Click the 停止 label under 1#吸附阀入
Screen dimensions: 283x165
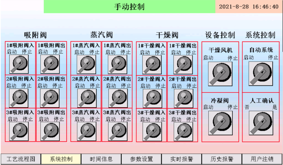27,52
